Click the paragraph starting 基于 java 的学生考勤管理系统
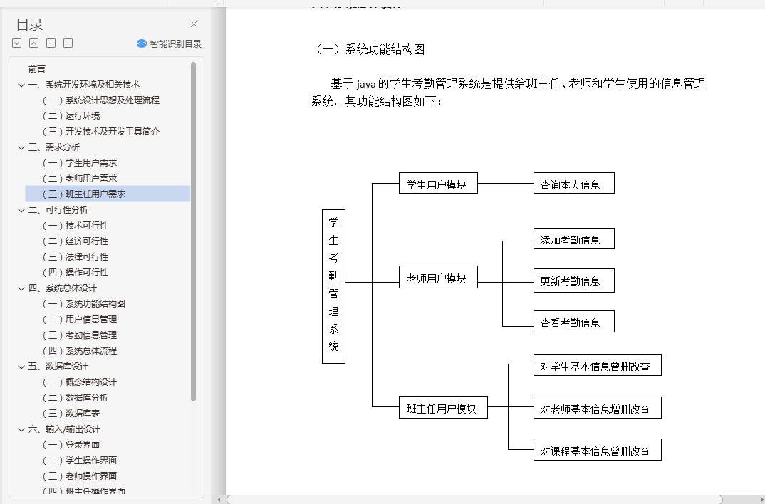This screenshot has width=765, height=504. [509, 92]
